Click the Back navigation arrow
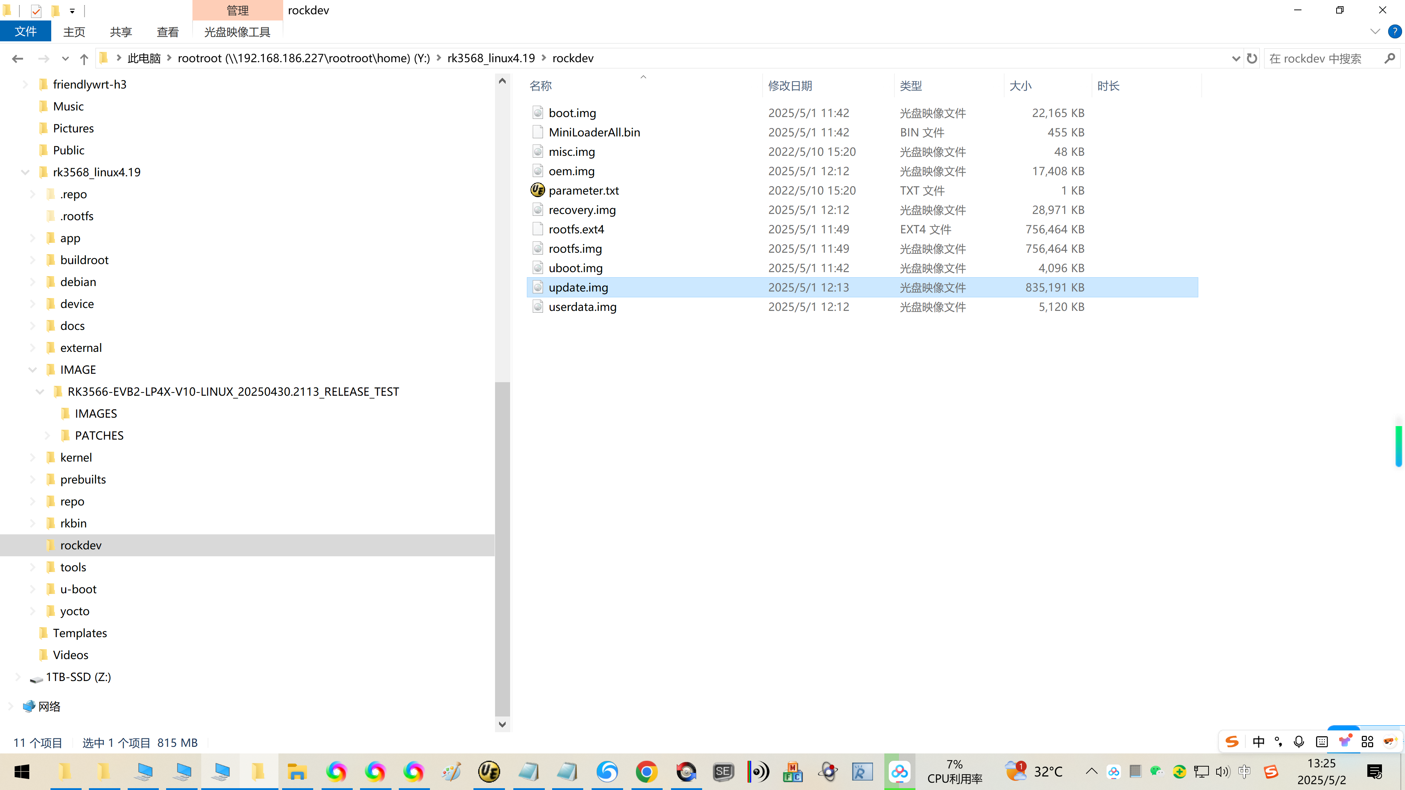The width and height of the screenshot is (1405, 790). click(x=18, y=59)
